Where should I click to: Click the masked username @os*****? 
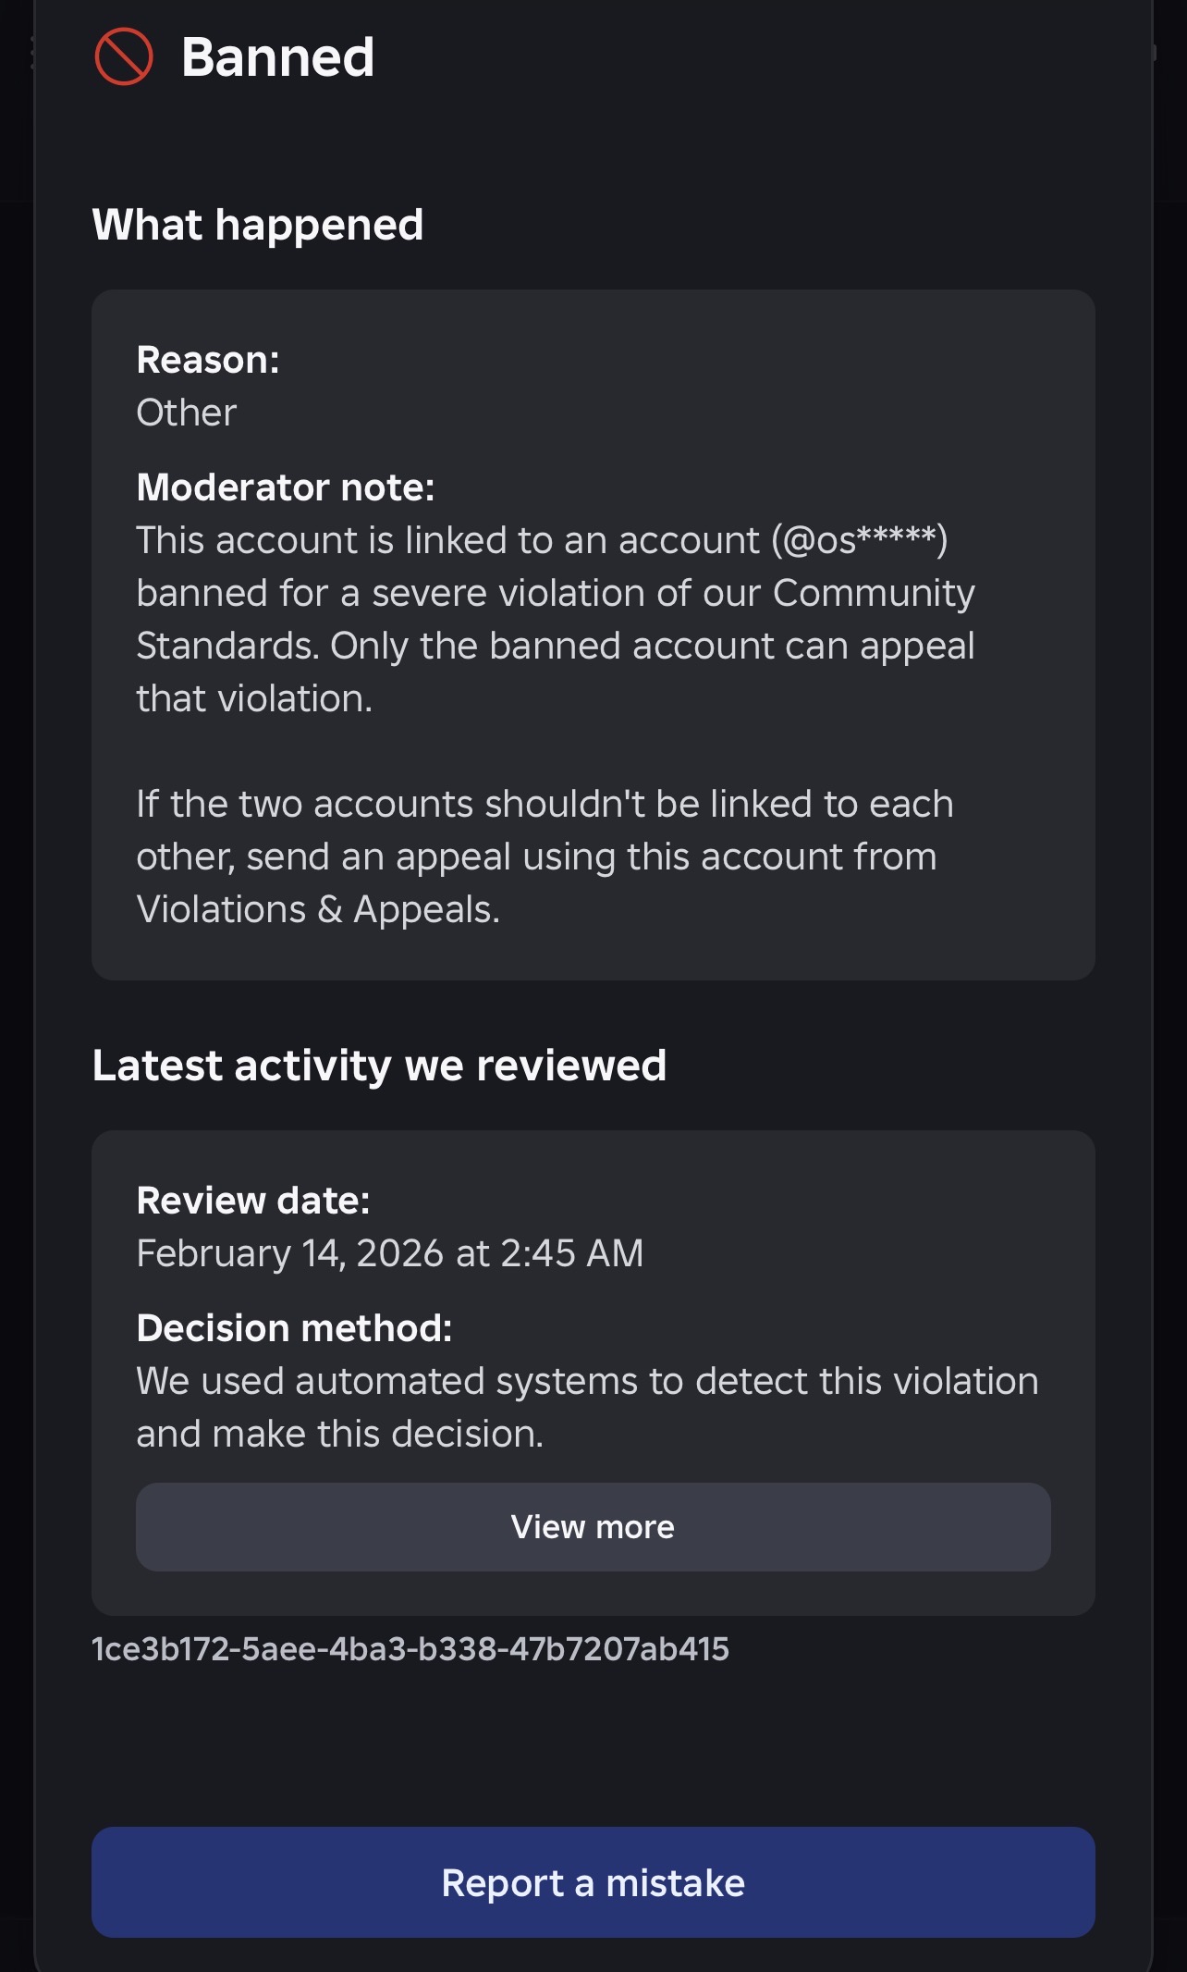pos(860,540)
